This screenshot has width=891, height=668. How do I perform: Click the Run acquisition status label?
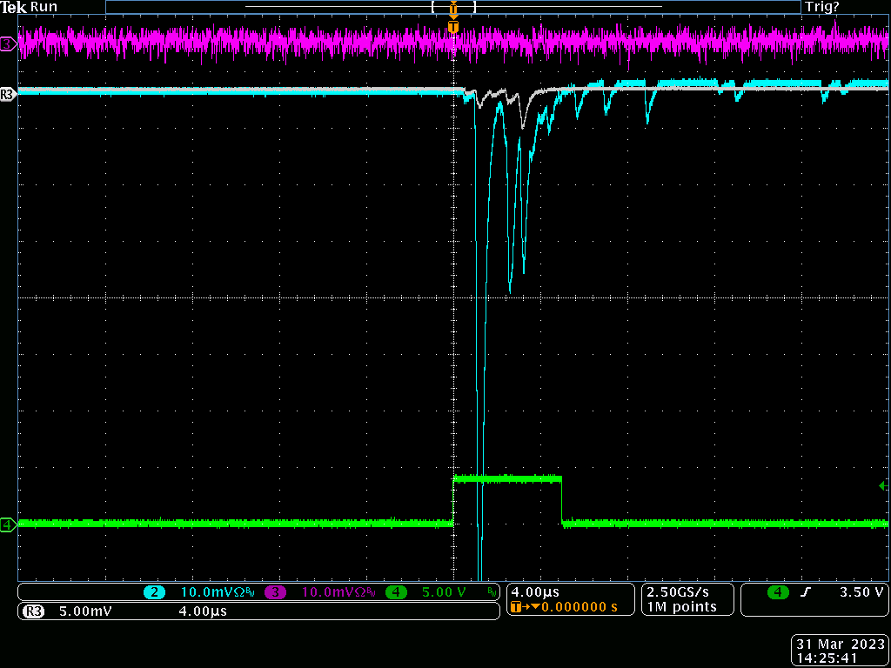[44, 7]
